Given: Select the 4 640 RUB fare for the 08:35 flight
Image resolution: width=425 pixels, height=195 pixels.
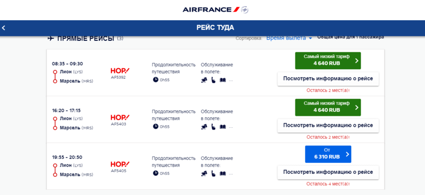Looking at the screenshot, I should coord(328,61).
